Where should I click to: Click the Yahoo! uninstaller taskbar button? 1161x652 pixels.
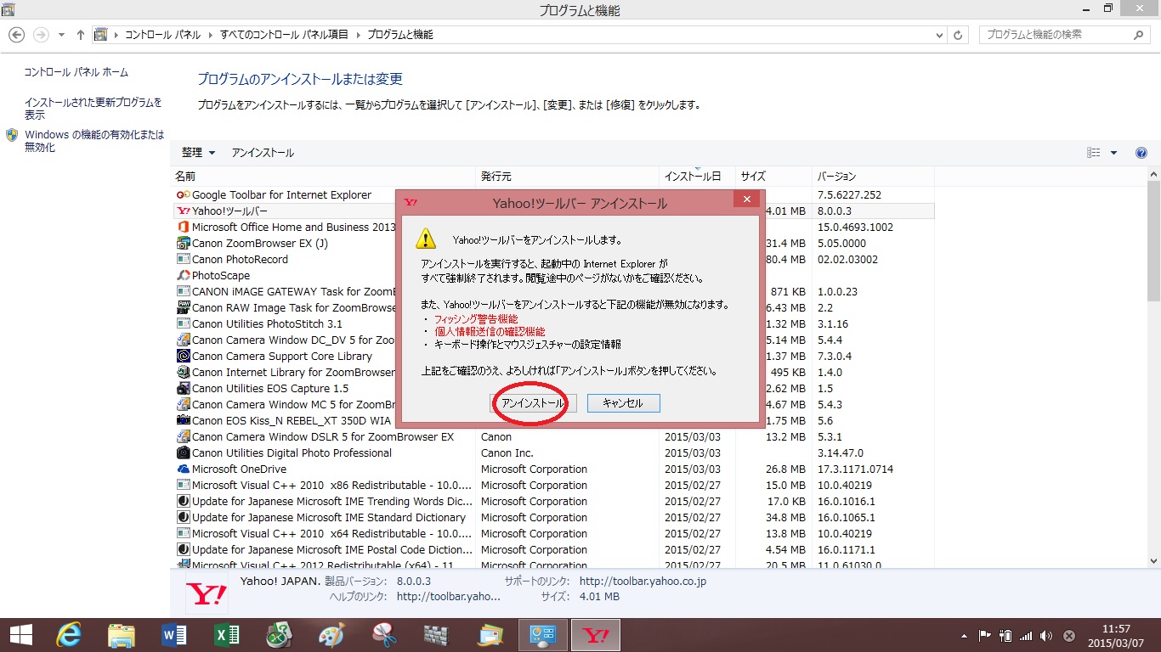[x=596, y=635]
